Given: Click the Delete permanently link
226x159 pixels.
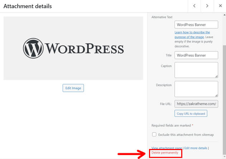Looking at the screenshot, I should click(165, 153).
